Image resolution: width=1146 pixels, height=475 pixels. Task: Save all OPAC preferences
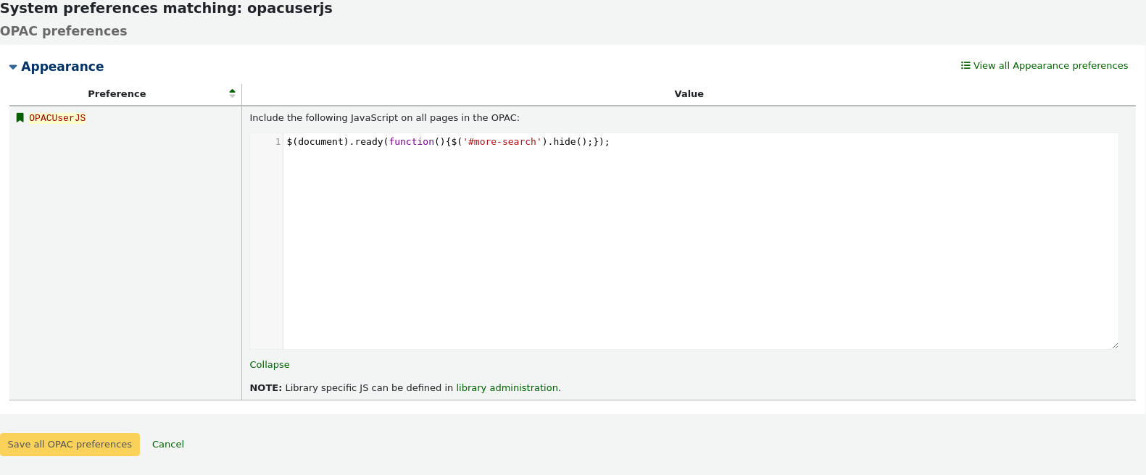70,445
